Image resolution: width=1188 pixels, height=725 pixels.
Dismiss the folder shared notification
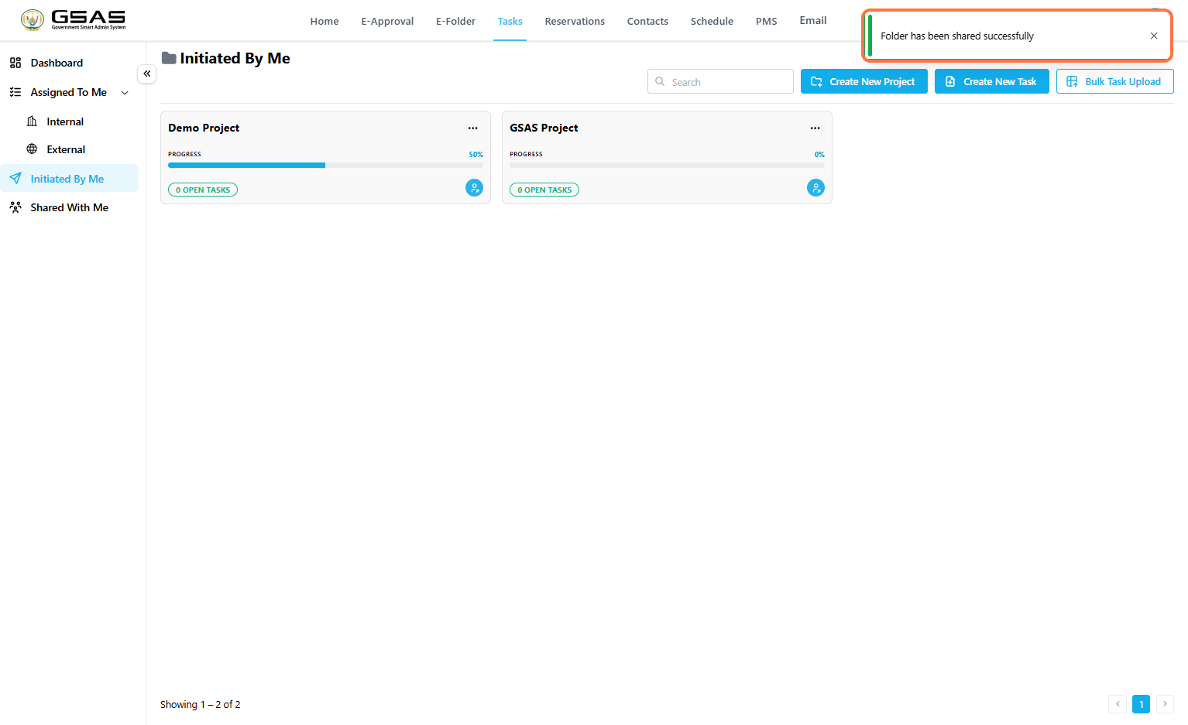point(1154,36)
